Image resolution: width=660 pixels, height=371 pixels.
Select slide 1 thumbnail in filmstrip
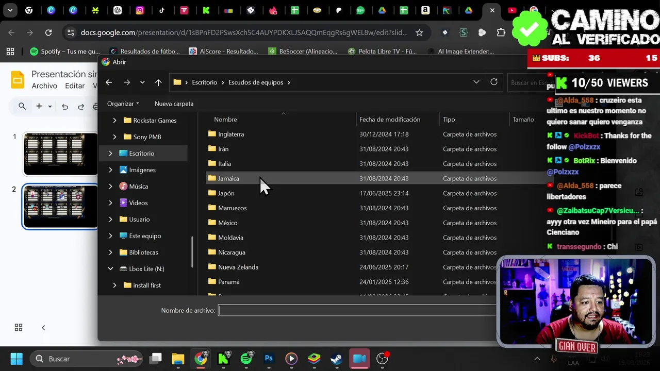[60, 154]
